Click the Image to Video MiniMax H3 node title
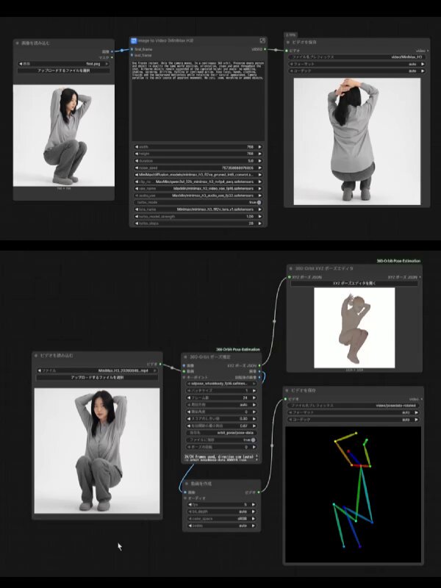441x588 pixels. click(165, 40)
